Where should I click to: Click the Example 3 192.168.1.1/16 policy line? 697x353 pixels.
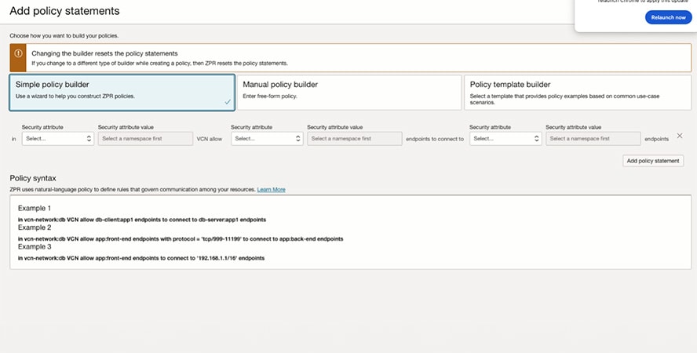[x=141, y=257]
